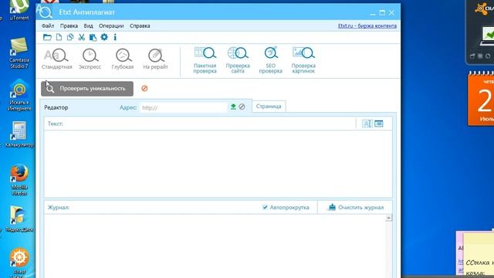Open ЯндексДиск desktop shortcut
The height and width of the screenshot is (278, 494).
tap(19, 219)
